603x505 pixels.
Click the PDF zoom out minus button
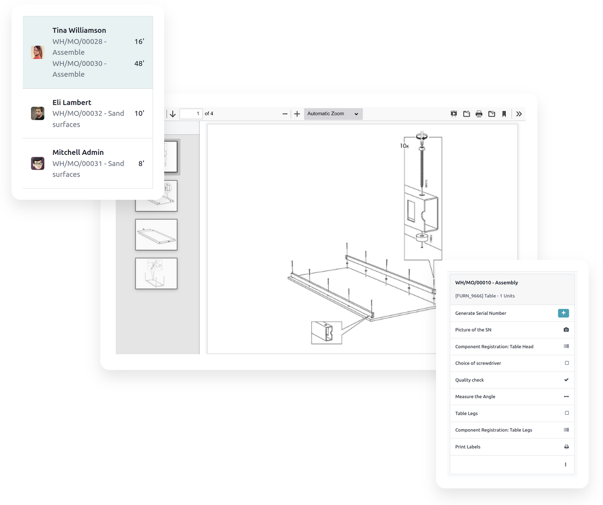pyautogui.click(x=285, y=114)
